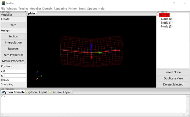The width and height of the screenshot is (190, 117).
Task: Click the red X-axis manipulator arrow
Action: 91,57
